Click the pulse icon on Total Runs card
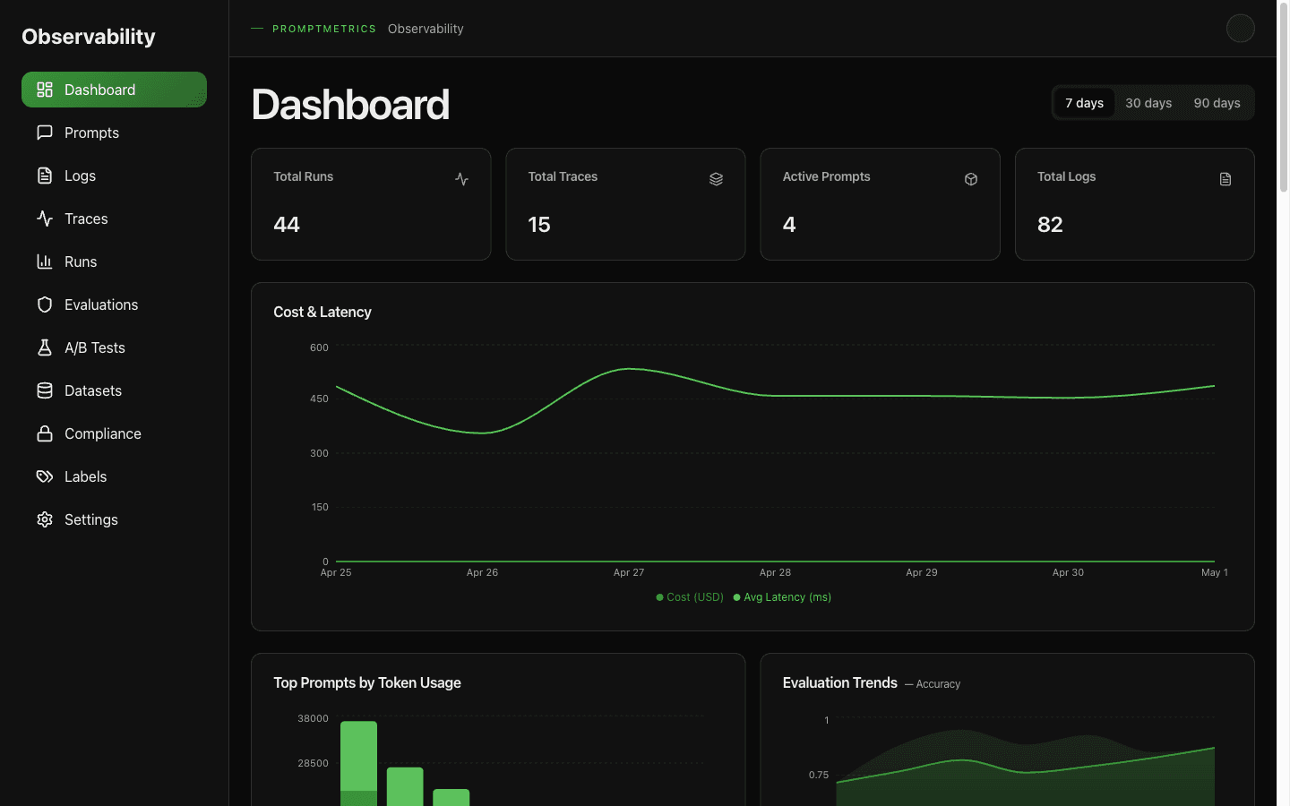 461,179
